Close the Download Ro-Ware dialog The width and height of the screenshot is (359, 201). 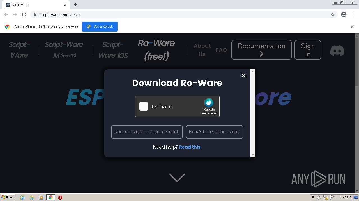pyautogui.click(x=243, y=75)
